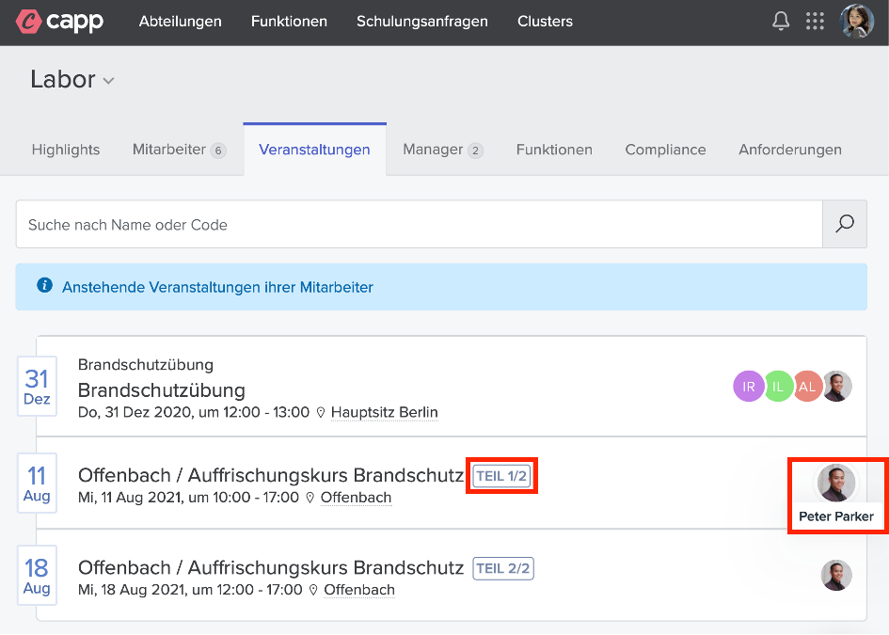Click the Manager count badge 2
Screen dimensions: 889x635
475,151
